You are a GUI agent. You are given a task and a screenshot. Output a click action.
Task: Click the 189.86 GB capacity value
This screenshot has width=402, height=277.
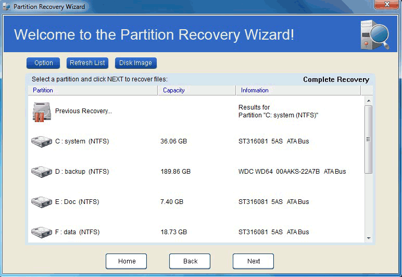point(175,172)
